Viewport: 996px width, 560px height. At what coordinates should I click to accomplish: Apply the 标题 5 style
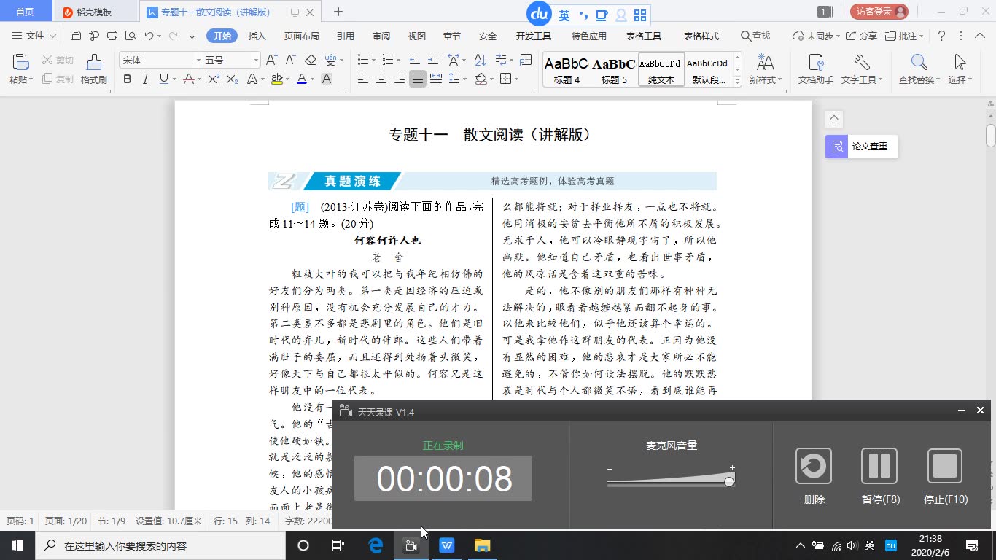(x=614, y=70)
